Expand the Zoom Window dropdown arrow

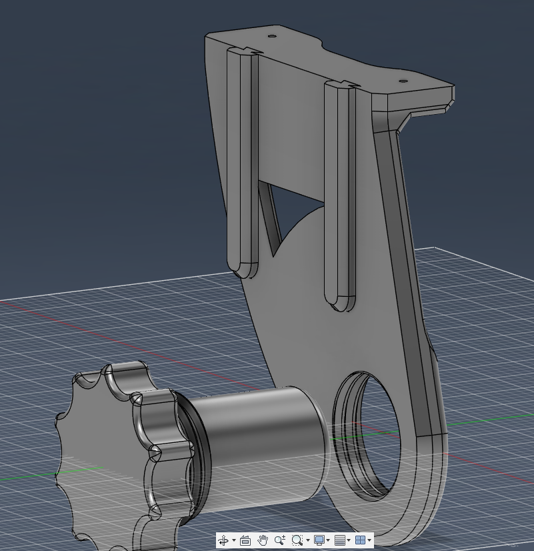[x=308, y=540]
